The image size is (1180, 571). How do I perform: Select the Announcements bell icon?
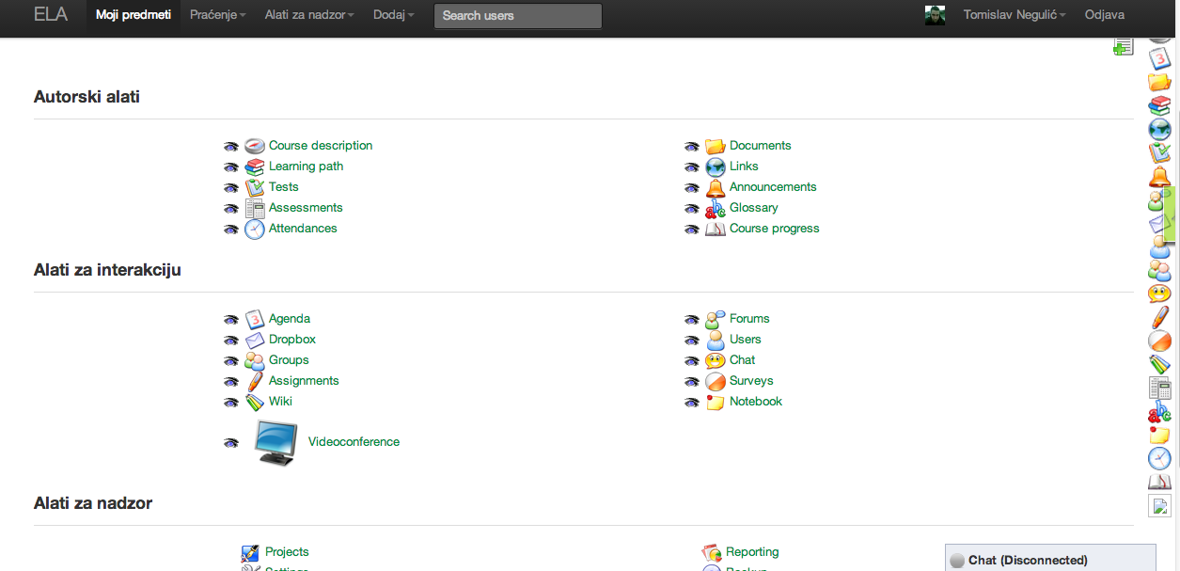point(716,187)
